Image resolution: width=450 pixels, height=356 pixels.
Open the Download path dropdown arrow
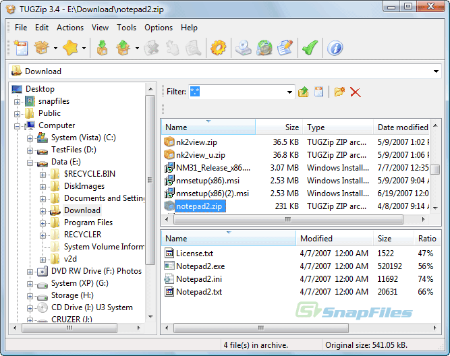coord(436,71)
